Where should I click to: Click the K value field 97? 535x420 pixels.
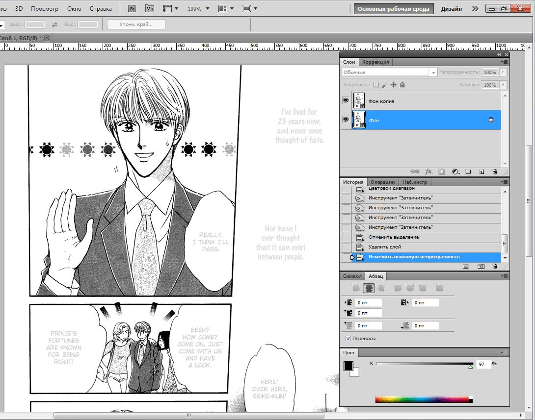point(483,364)
